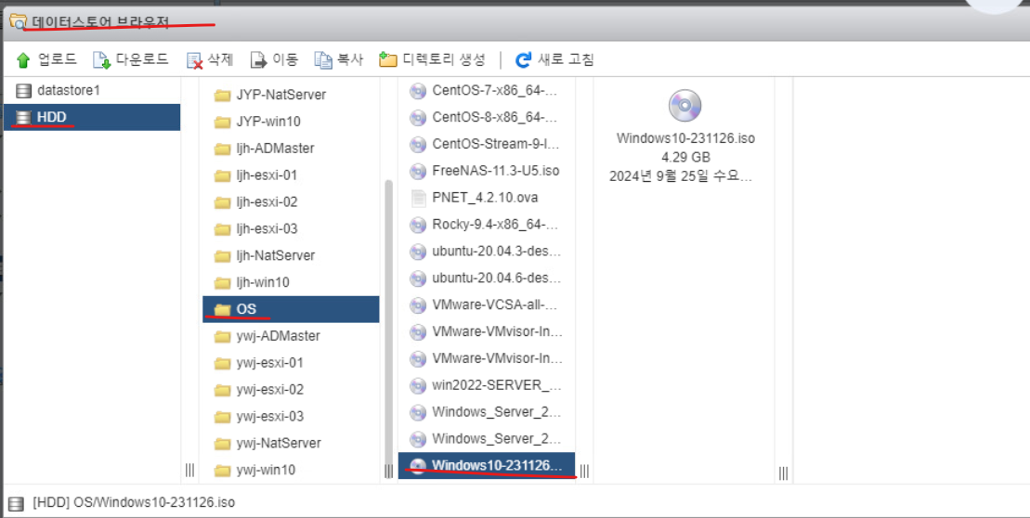Open the ywj-esxi-01 folder

click(291, 363)
